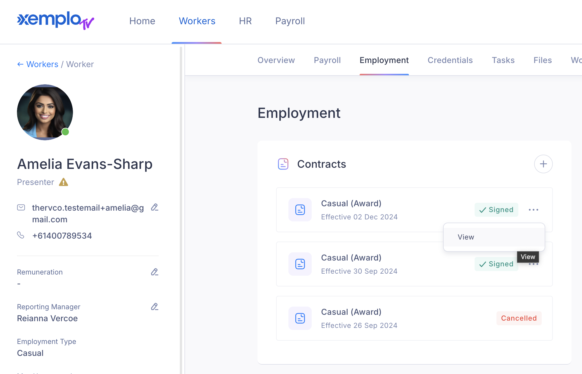Open the Home navigation item

(x=142, y=21)
